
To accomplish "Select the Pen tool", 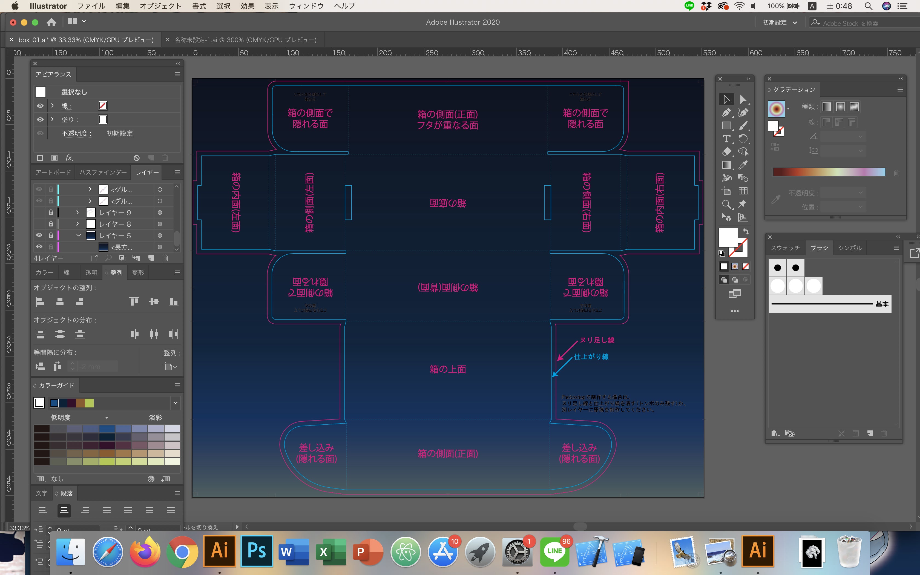I will (x=726, y=113).
